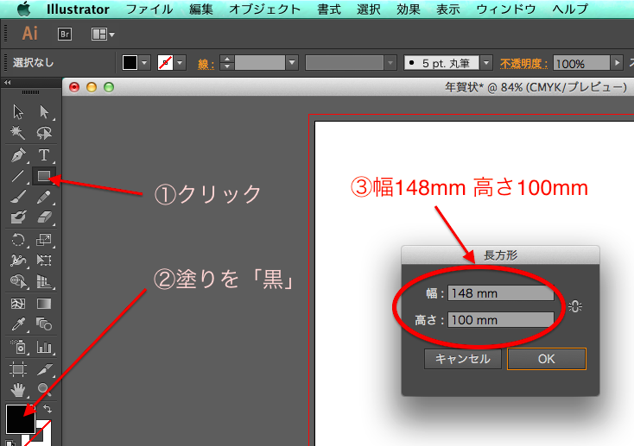This screenshot has width=634, height=446.
Task: Select the Hand tool
Action: (x=18, y=390)
